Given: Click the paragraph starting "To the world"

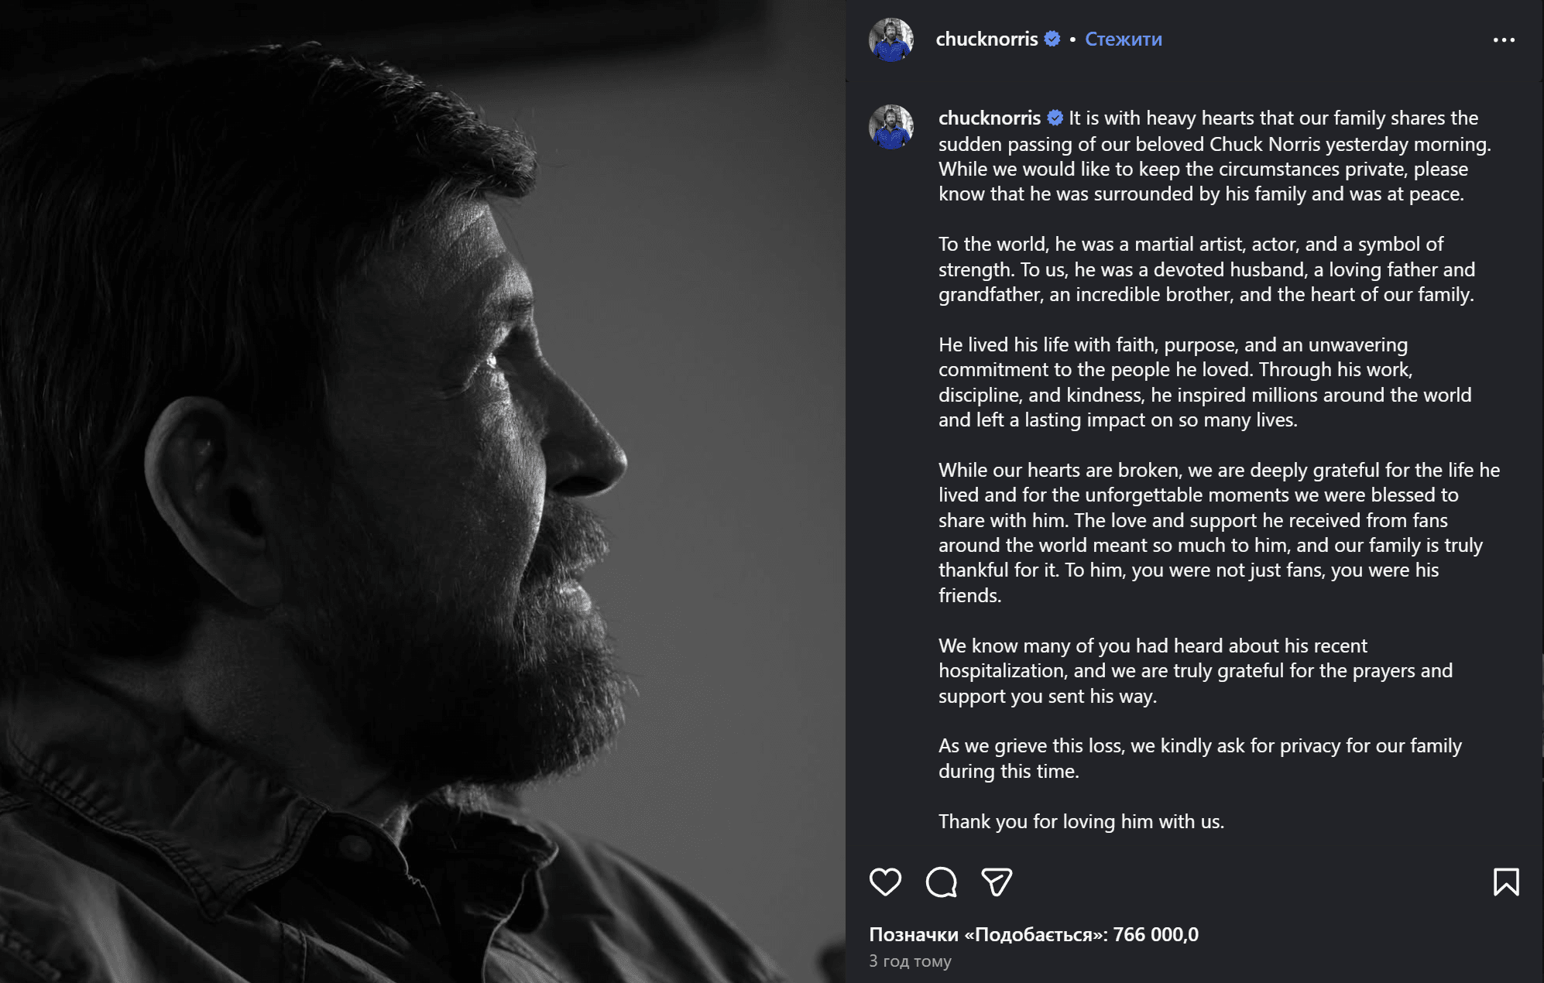Looking at the screenshot, I should (1206, 269).
